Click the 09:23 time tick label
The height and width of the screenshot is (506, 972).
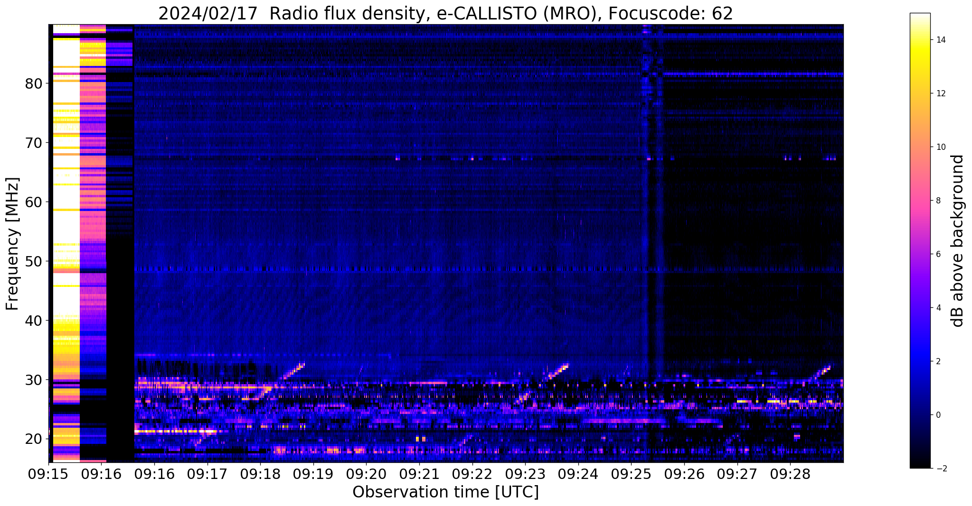click(525, 474)
